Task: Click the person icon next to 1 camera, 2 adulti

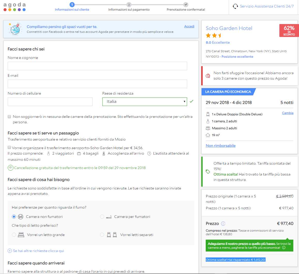Action: (x=208, y=121)
